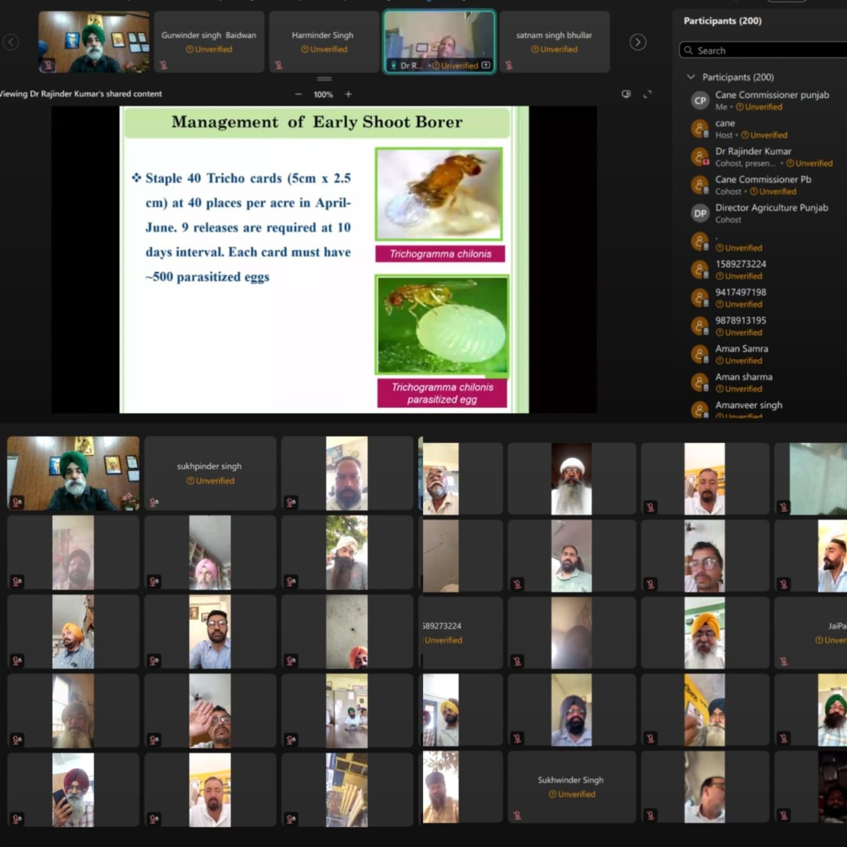Click the DP avatar of Director Agriculture Punjab
The height and width of the screenshot is (847, 847).
[700, 213]
